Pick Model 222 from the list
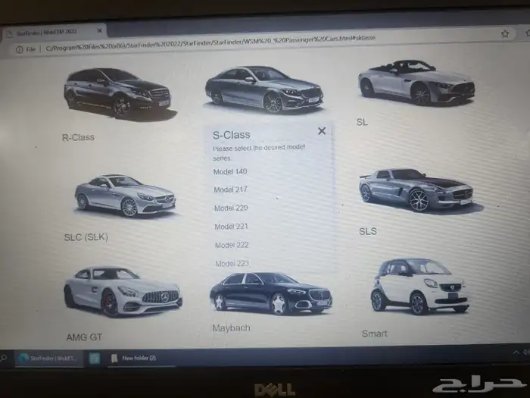Screen dimensions: 530x398 pyautogui.click(x=232, y=245)
